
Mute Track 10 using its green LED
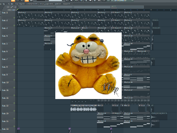[x=14, y=88]
